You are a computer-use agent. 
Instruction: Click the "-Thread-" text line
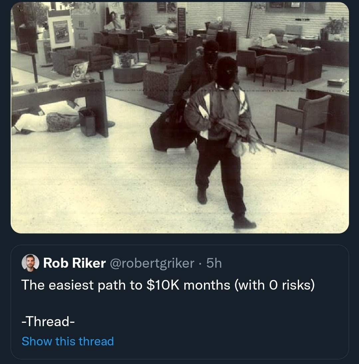48,321
